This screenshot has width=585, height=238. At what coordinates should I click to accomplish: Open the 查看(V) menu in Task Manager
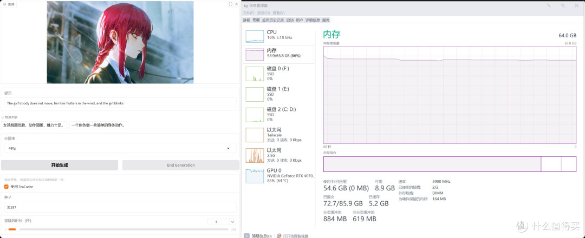pos(279,13)
